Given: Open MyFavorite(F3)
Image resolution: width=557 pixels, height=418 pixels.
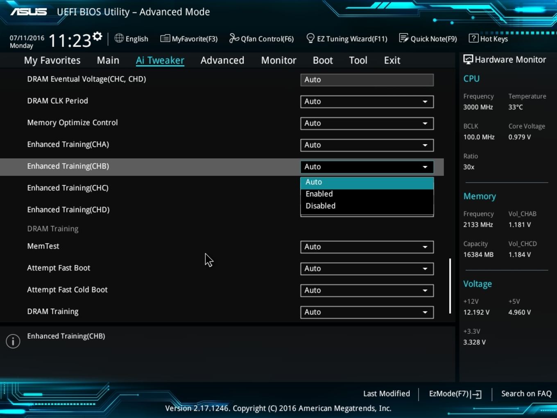Looking at the screenshot, I should (189, 39).
